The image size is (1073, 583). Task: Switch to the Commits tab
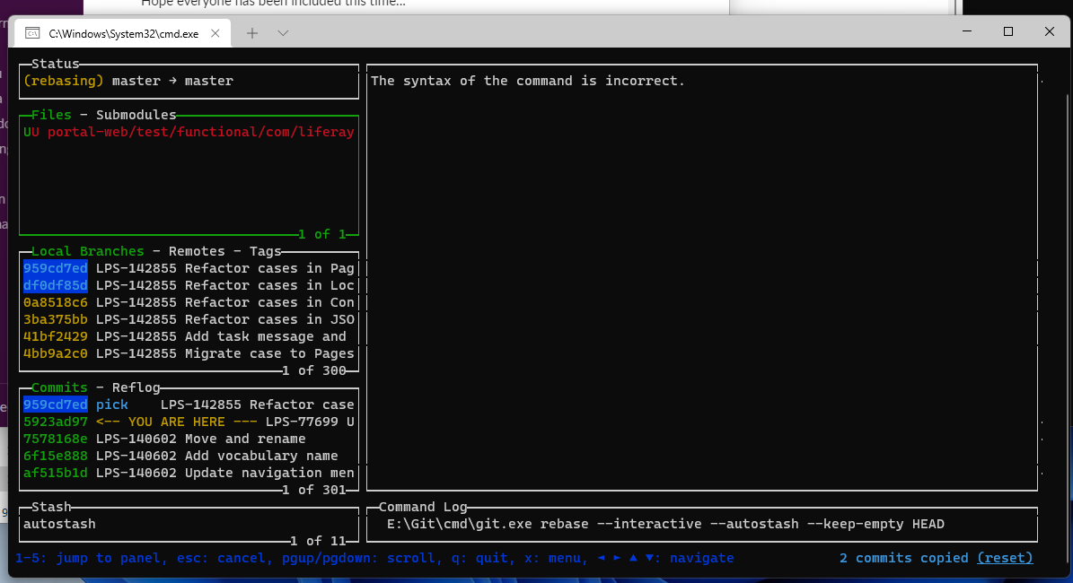click(x=59, y=387)
